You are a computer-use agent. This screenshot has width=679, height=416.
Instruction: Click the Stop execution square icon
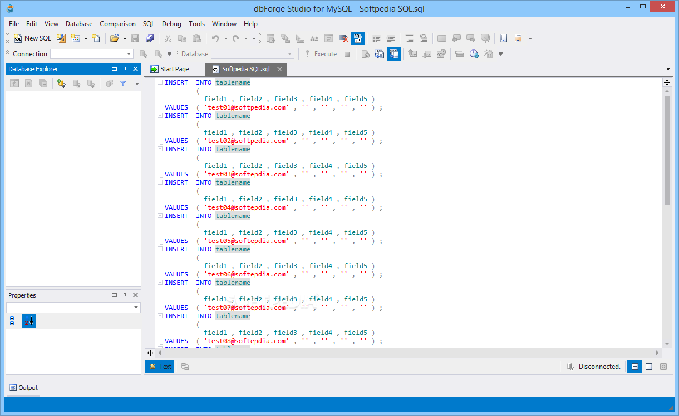click(x=347, y=54)
